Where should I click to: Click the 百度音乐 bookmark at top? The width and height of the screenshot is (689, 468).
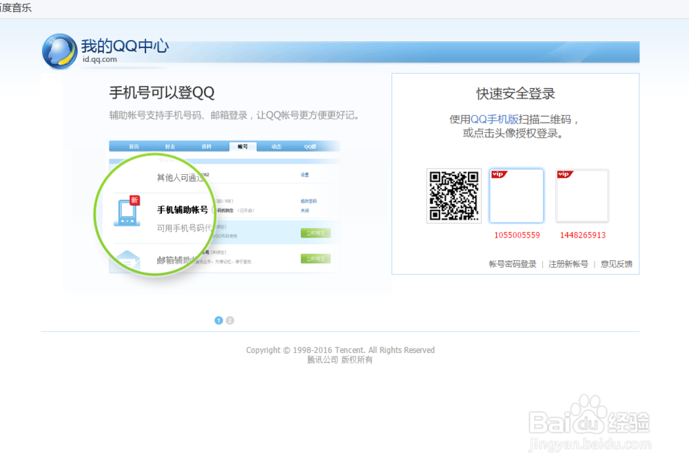(16, 8)
